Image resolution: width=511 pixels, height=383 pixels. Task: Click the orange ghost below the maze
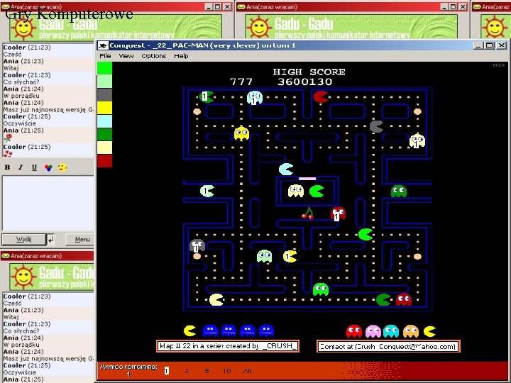(411, 331)
